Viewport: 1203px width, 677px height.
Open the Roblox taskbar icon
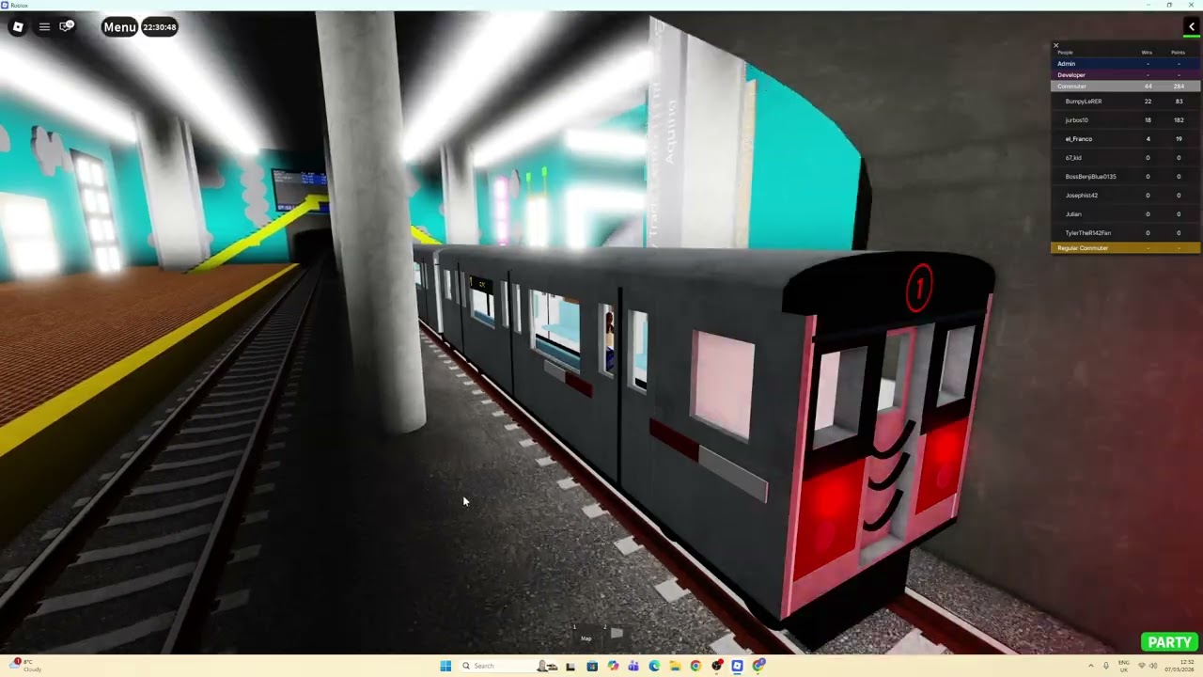click(737, 666)
